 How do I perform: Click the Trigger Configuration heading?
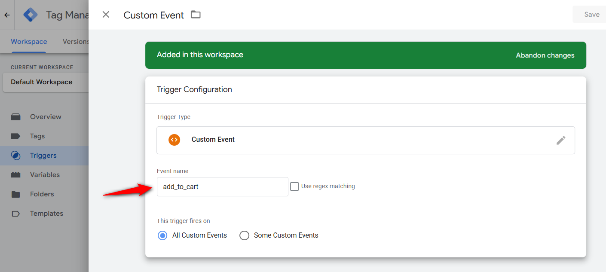194,89
